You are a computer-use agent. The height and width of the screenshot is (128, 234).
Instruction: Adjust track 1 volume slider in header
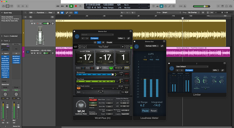coord(46,24)
